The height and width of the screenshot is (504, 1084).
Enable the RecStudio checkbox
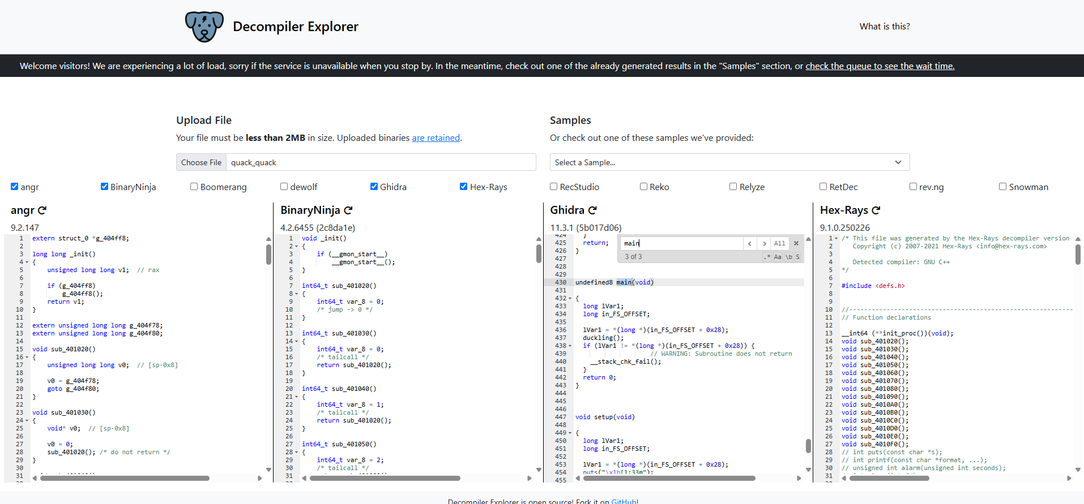tap(553, 187)
